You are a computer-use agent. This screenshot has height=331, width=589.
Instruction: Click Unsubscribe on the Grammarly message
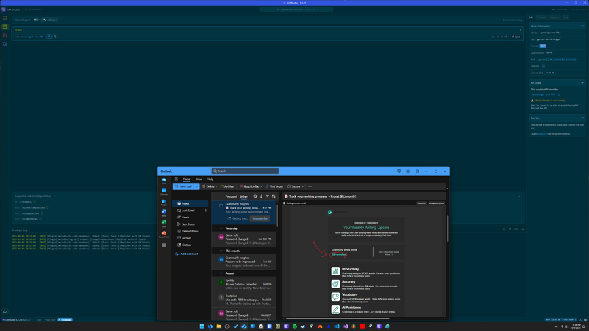[260, 218]
